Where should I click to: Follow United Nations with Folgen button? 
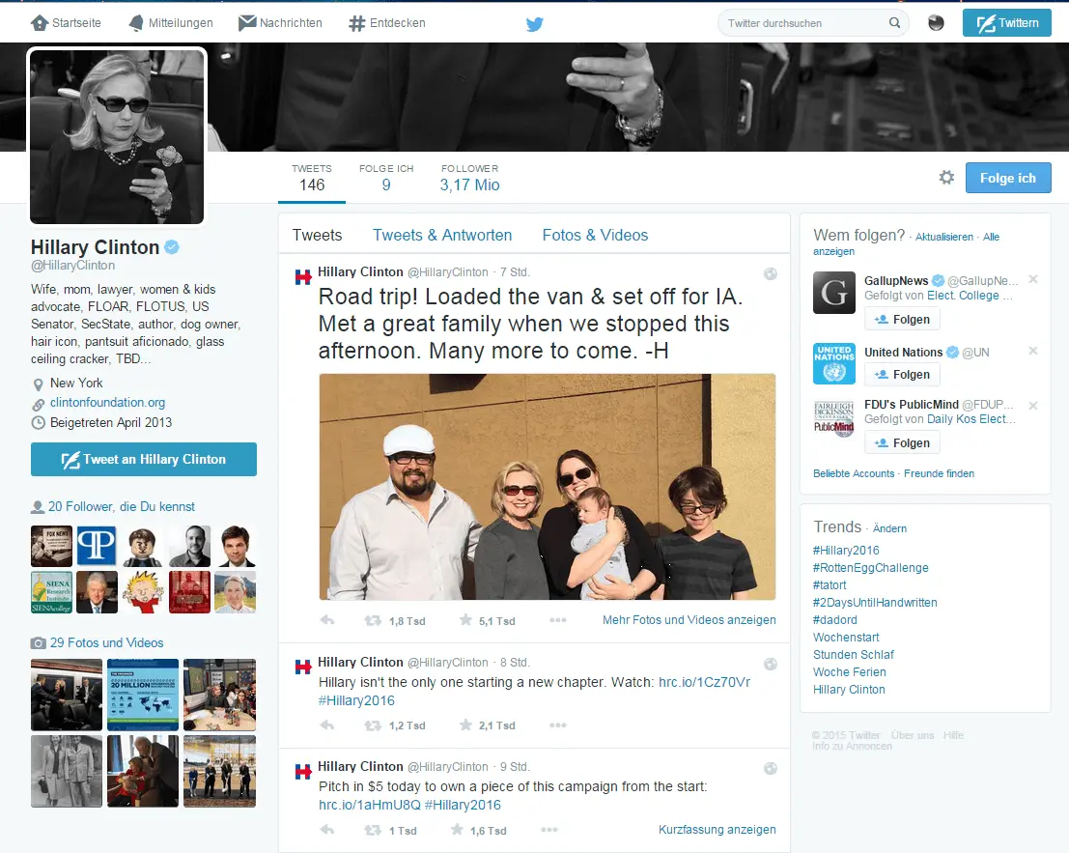tap(902, 375)
